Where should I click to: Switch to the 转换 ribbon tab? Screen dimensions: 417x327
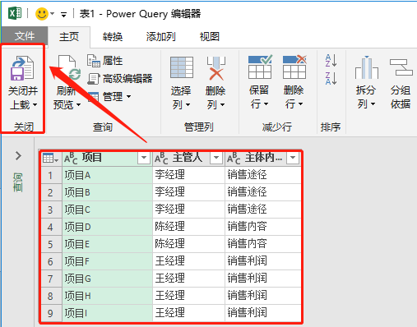coord(113,36)
